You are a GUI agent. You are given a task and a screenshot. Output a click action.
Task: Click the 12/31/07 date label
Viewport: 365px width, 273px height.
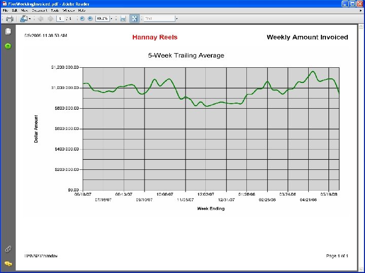[226, 200]
